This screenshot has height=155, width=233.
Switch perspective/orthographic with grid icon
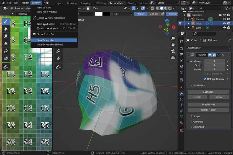(x=173, y=57)
